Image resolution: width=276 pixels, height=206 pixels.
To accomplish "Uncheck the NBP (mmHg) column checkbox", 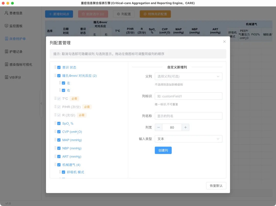I will (59, 148).
